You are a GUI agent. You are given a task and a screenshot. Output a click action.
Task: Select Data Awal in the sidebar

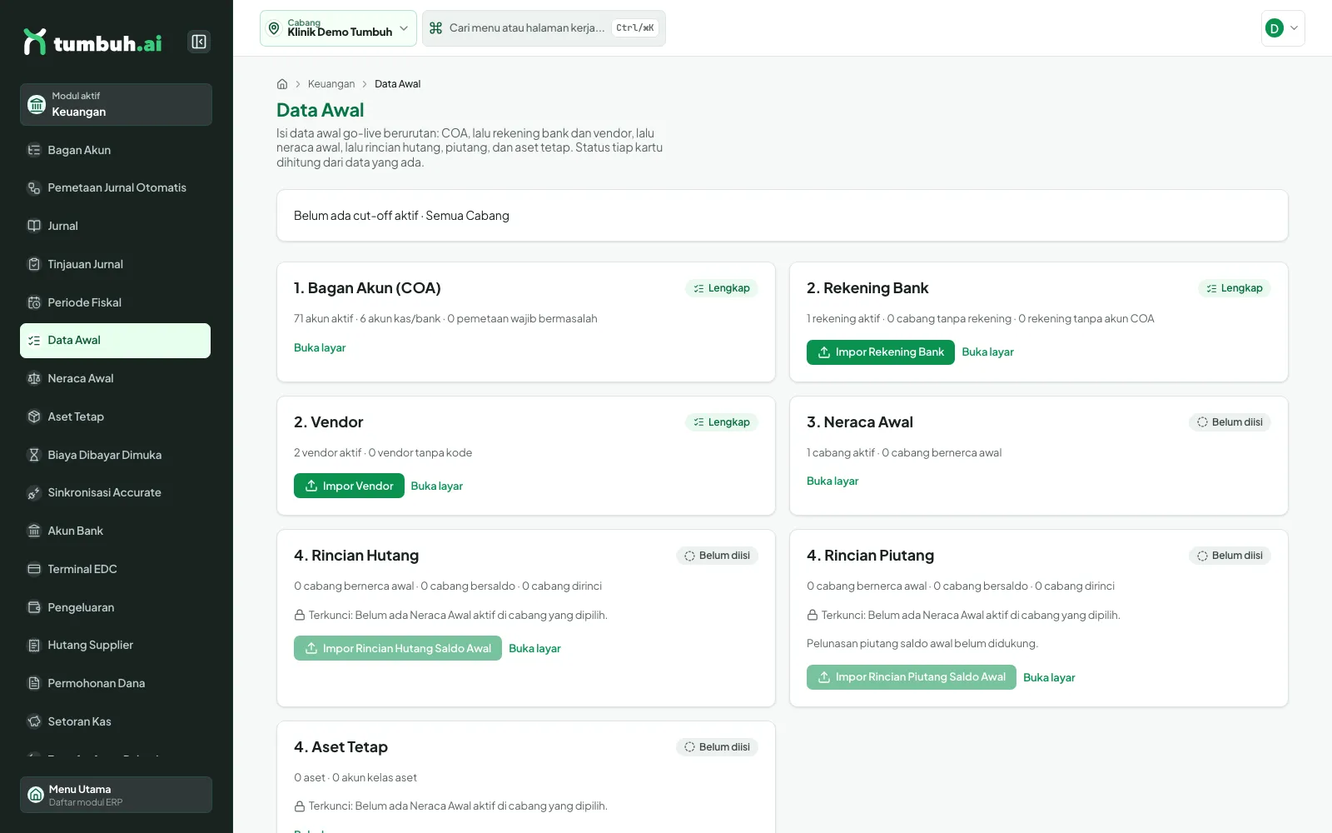[115, 341]
